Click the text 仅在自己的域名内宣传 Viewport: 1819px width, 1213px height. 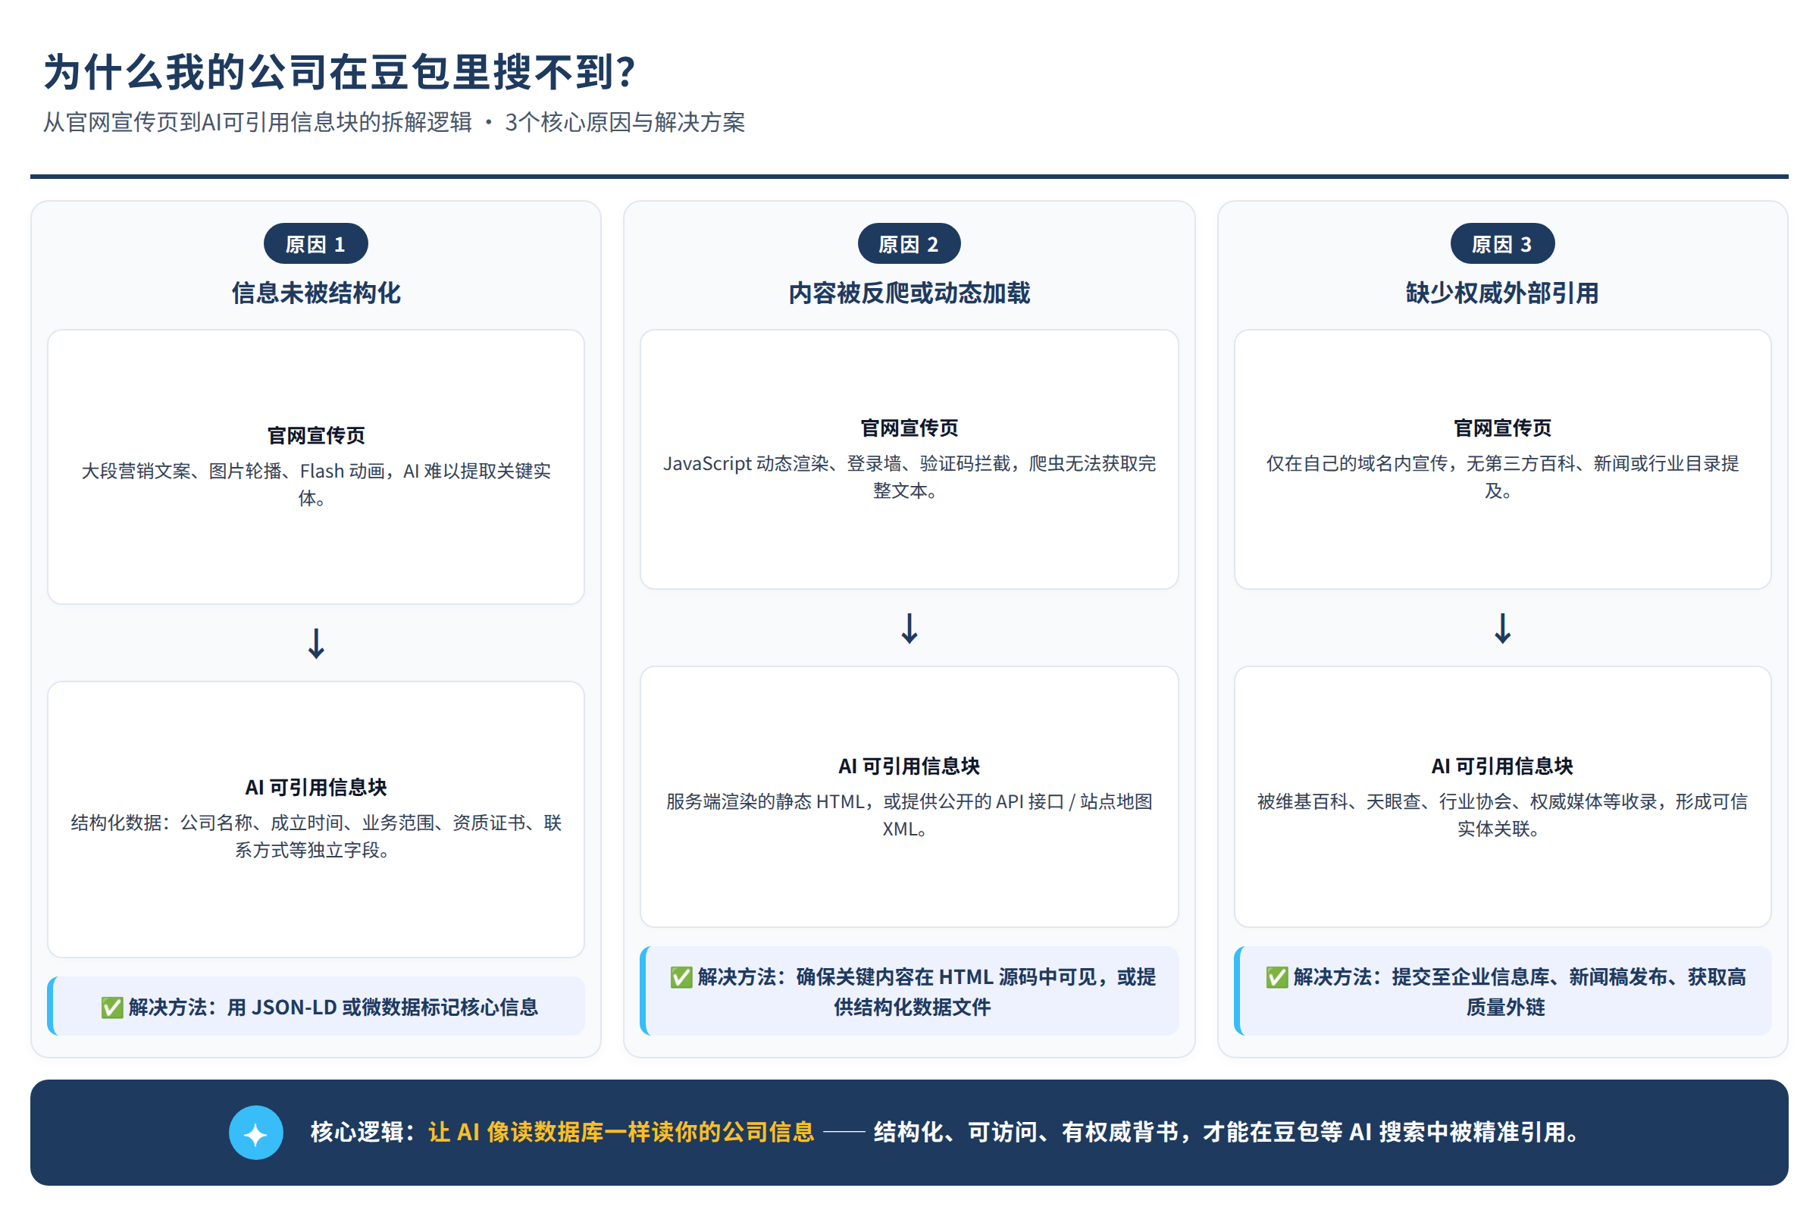coord(1357,463)
